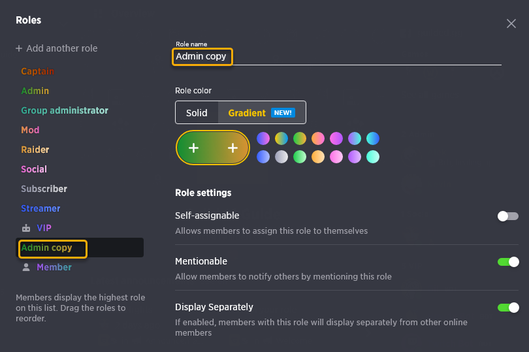Click the plus icon beside Add another role

pyautogui.click(x=19, y=48)
